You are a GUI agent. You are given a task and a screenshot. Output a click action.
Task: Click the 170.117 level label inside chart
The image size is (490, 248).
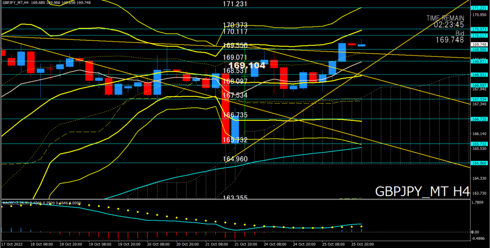click(x=235, y=32)
